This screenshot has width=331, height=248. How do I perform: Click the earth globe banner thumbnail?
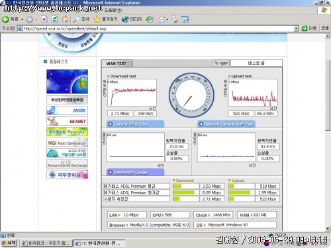(67, 81)
